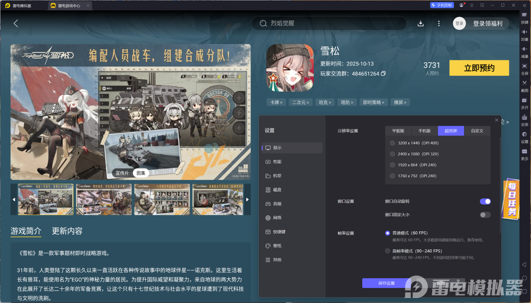Image resolution: width=531 pixels, height=303 pixels.
Task: Expand more tags via 横屏 chevron
Action: pos(406,102)
